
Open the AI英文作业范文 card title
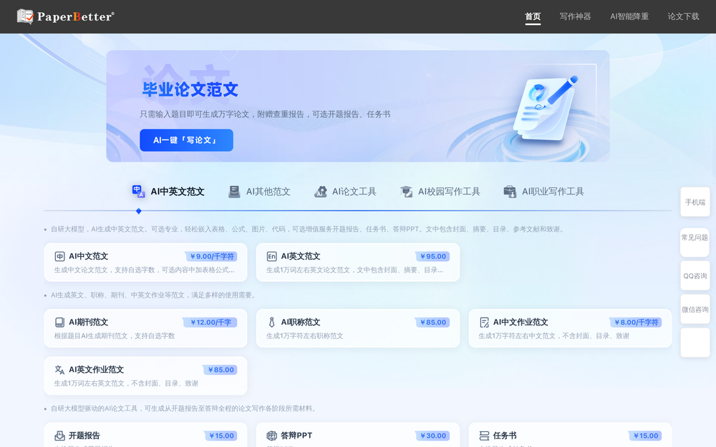(x=96, y=370)
